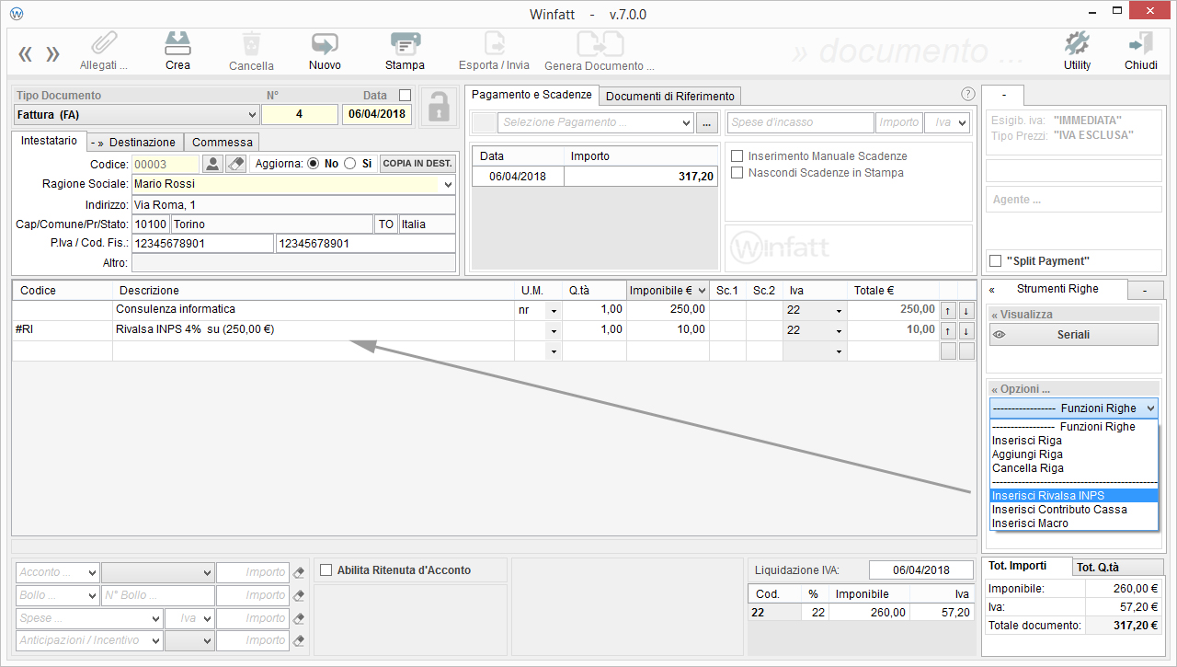The height and width of the screenshot is (667, 1177).
Task: Click the eraser icon next to Codice
Action: point(236,164)
